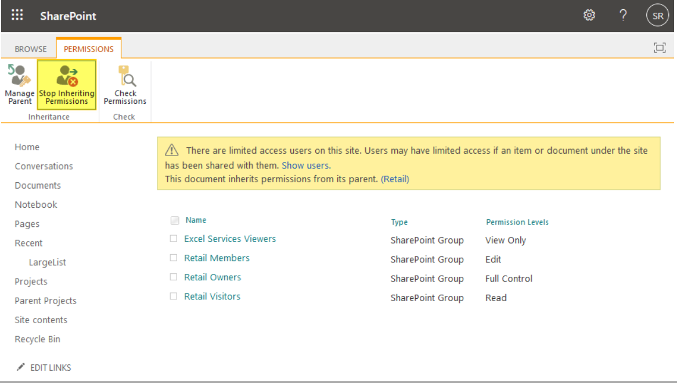Viewport: 677px width, 383px height.
Task: Open the Retail Owners group
Action: (x=213, y=277)
